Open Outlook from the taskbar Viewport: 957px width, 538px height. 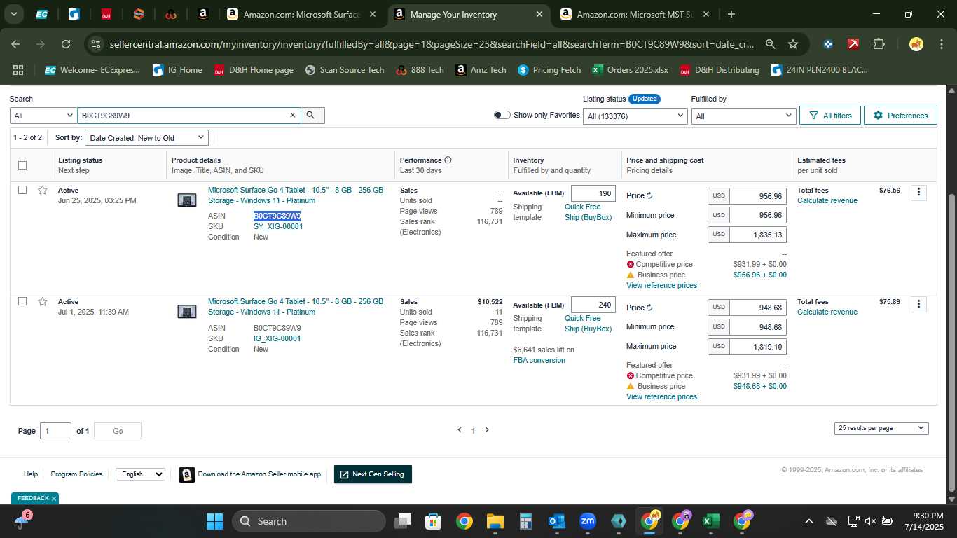pyautogui.click(x=557, y=521)
